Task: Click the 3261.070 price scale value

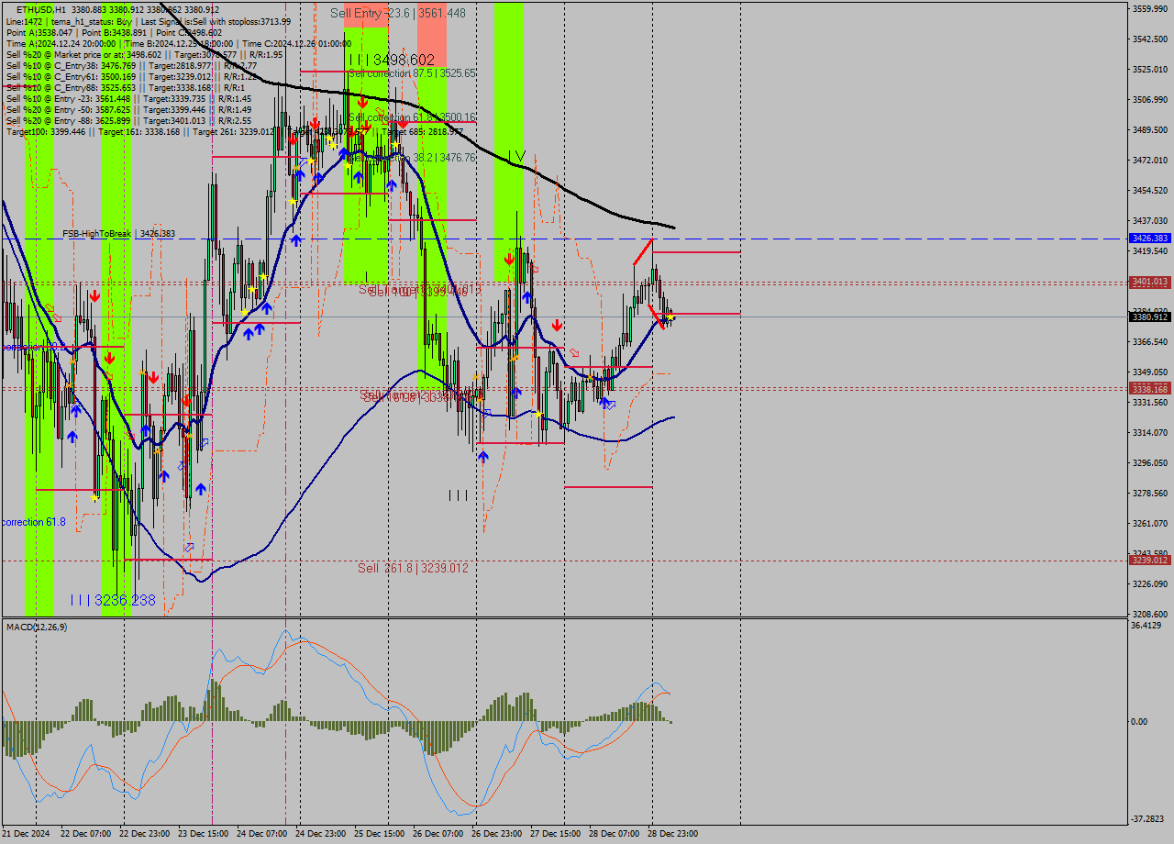Action: tap(1150, 524)
